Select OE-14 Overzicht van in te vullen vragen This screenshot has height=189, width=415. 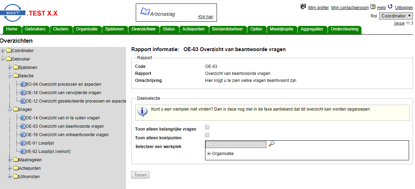63,118
